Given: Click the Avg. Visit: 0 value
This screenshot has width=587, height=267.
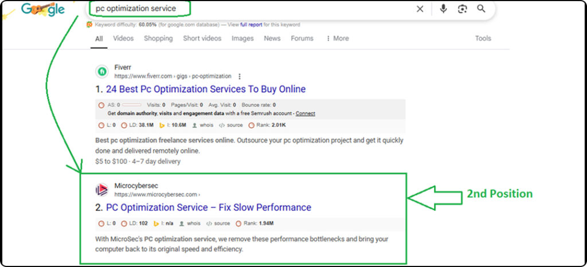Looking at the screenshot, I should [222, 105].
